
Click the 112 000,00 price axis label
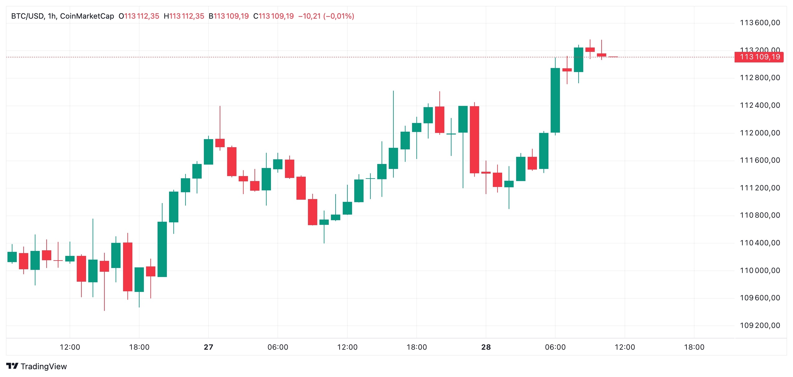[760, 133]
